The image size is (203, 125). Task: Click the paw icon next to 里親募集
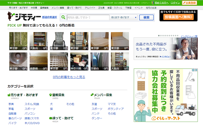pyautogui.click(x=50, y=95)
